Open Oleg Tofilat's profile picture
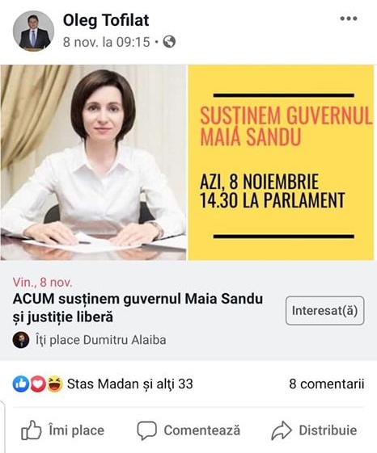 point(33,31)
